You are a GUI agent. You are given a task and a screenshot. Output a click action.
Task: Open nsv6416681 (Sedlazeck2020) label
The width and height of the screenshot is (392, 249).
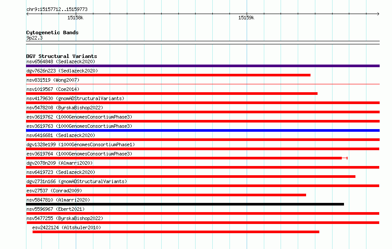pos(61,135)
